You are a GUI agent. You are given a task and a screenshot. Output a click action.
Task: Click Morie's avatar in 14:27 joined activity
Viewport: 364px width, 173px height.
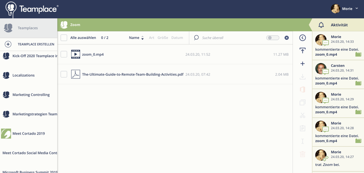click(x=321, y=155)
